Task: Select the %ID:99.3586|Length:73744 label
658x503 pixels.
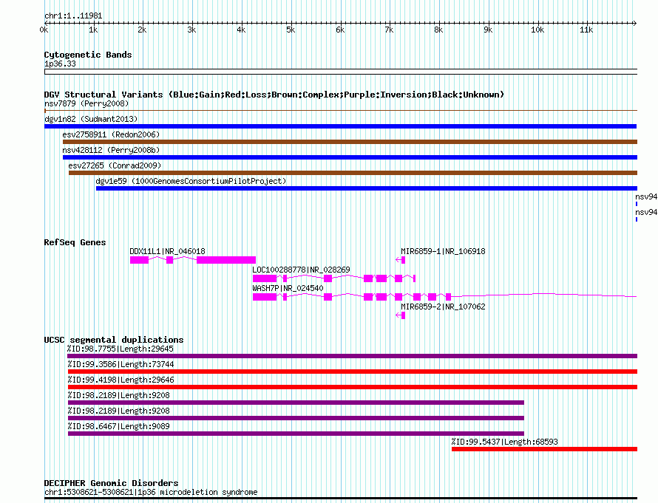Action: [121, 364]
